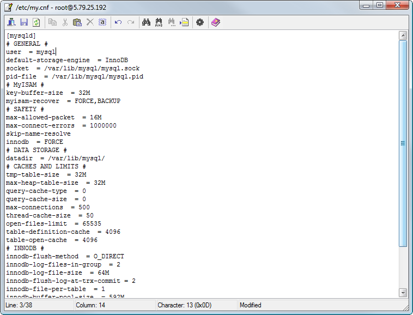Click 'max-connect-errors = 1000000' line
413x315 pixels.
(x=61, y=125)
